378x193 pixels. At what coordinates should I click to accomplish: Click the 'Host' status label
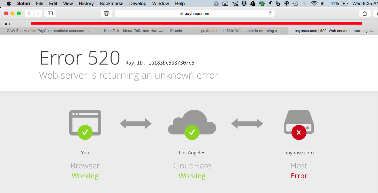(299, 166)
